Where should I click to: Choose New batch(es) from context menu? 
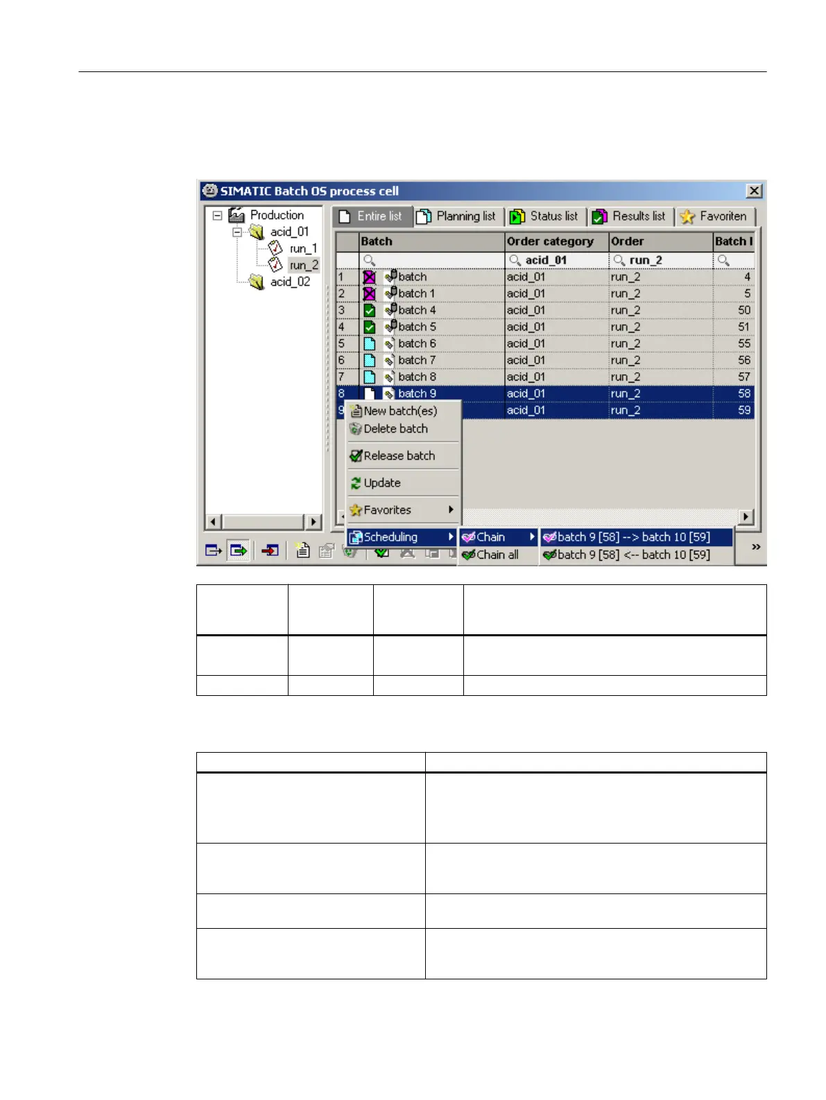tap(404, 411)
